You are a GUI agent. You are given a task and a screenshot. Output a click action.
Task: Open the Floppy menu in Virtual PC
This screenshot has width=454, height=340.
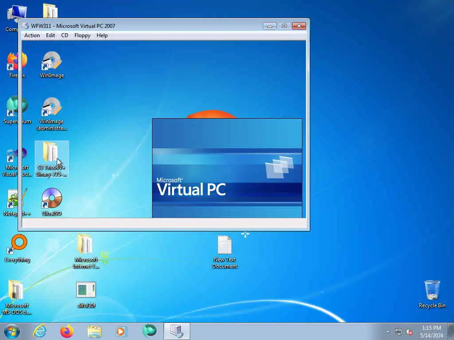[x=82, y=35]
